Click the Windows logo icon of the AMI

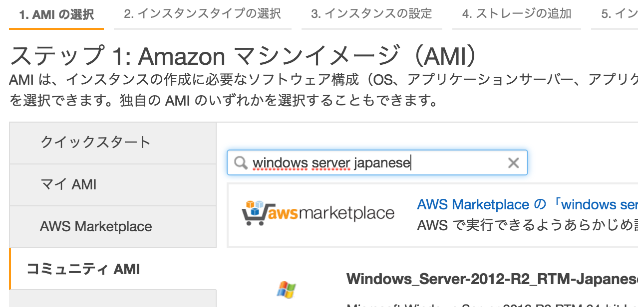(x=286, y=289)
